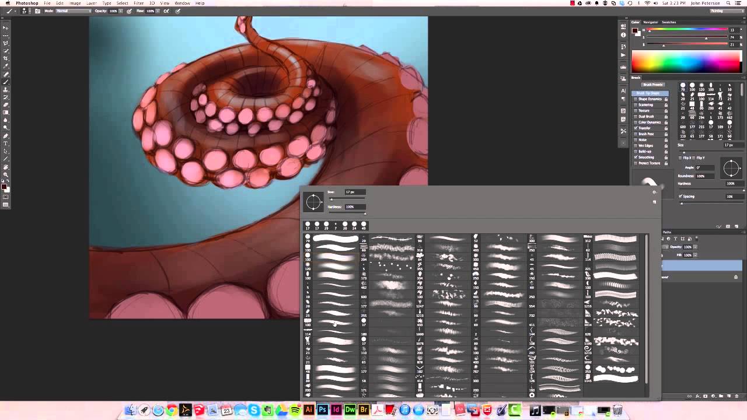Open Illustrator from the Dock
This screenshot has width=747, height=420.
(x=309, y=410)
